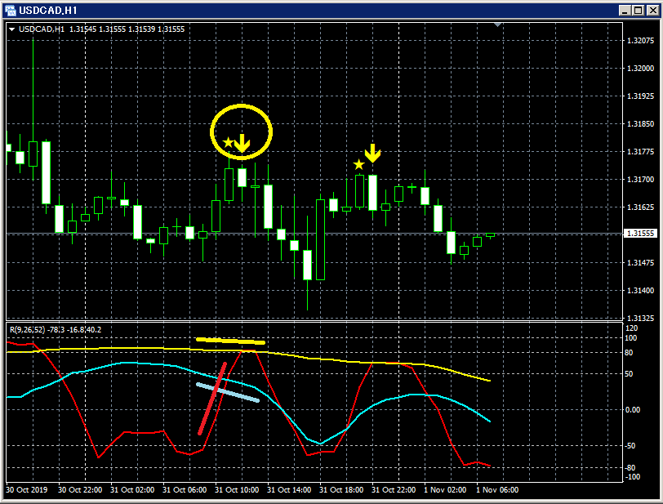
Task: Click the current price label 1.31555
Action: pos(641,234)
